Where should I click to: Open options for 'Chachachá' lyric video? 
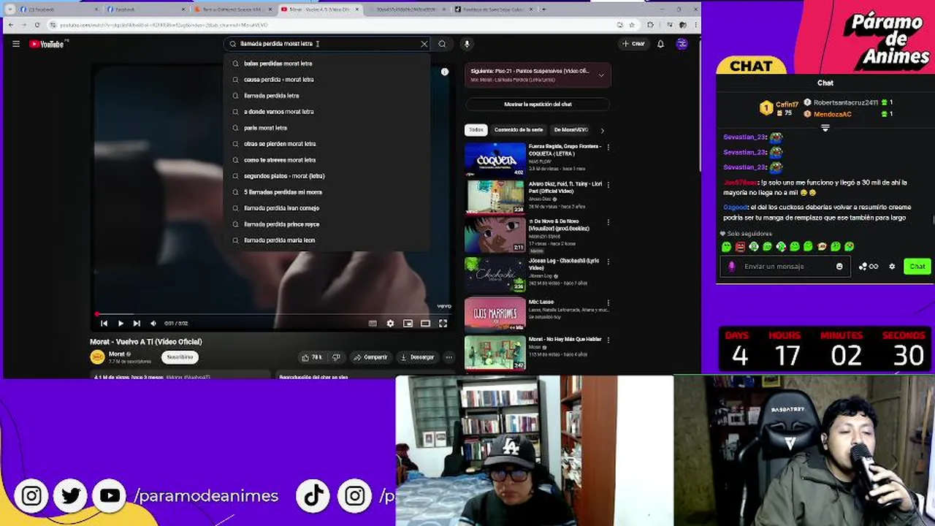(608, 262)
